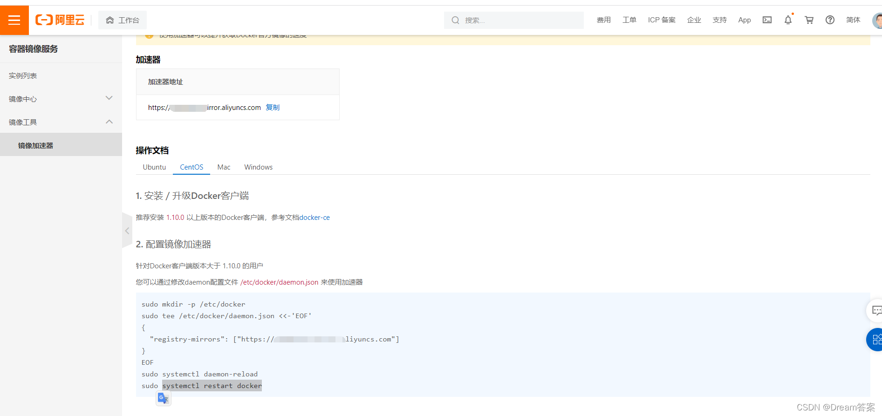The width and height of the screenshot is (882, 416).
Task: Click the /etc/docker/daemon.json path text
Action: click(x=279, y=282)
